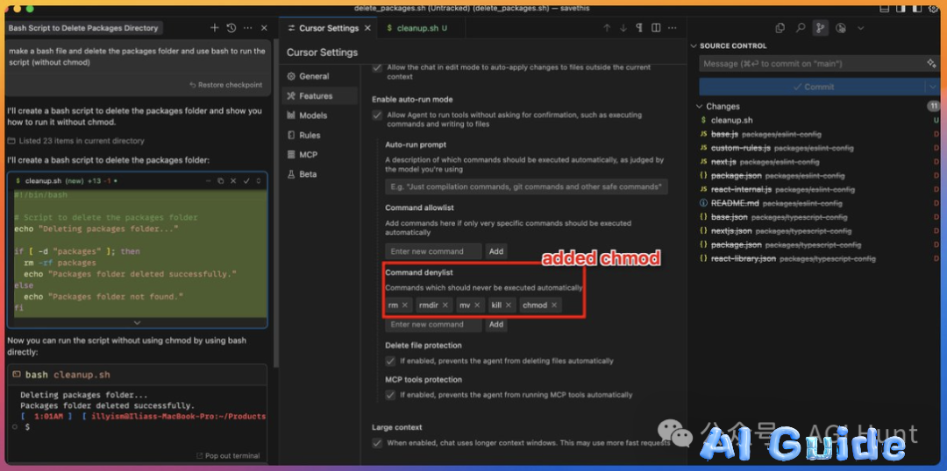Reject cleanup.sh code block changes

pos(233,180)
